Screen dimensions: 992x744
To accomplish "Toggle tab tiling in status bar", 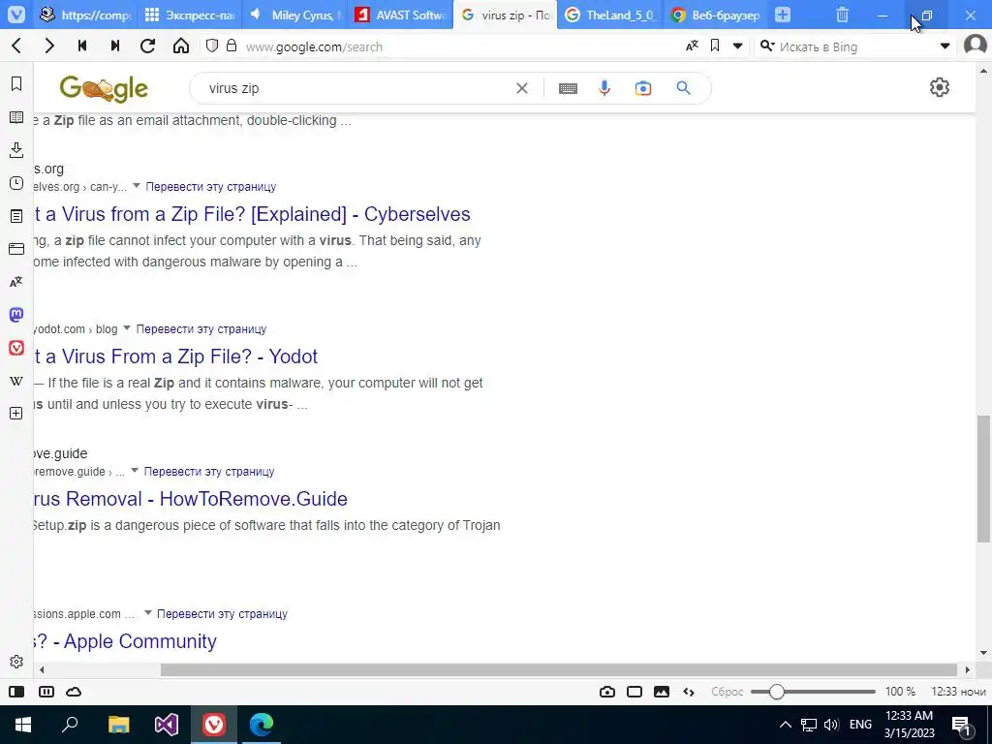I will pos(46,692).
